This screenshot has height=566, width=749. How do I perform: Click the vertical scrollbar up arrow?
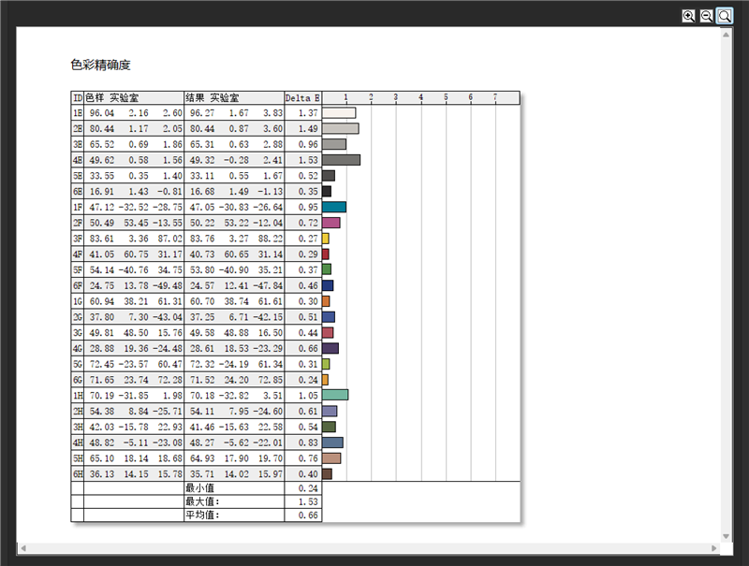point(727,35)
